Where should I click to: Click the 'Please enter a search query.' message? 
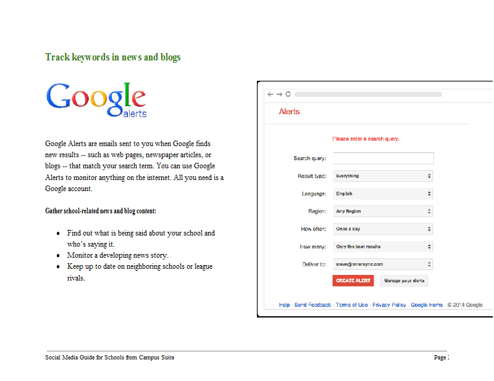[x=366, y=139]
